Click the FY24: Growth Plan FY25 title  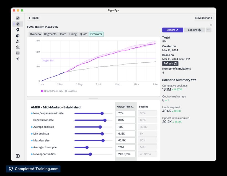[x=42, y=27]
